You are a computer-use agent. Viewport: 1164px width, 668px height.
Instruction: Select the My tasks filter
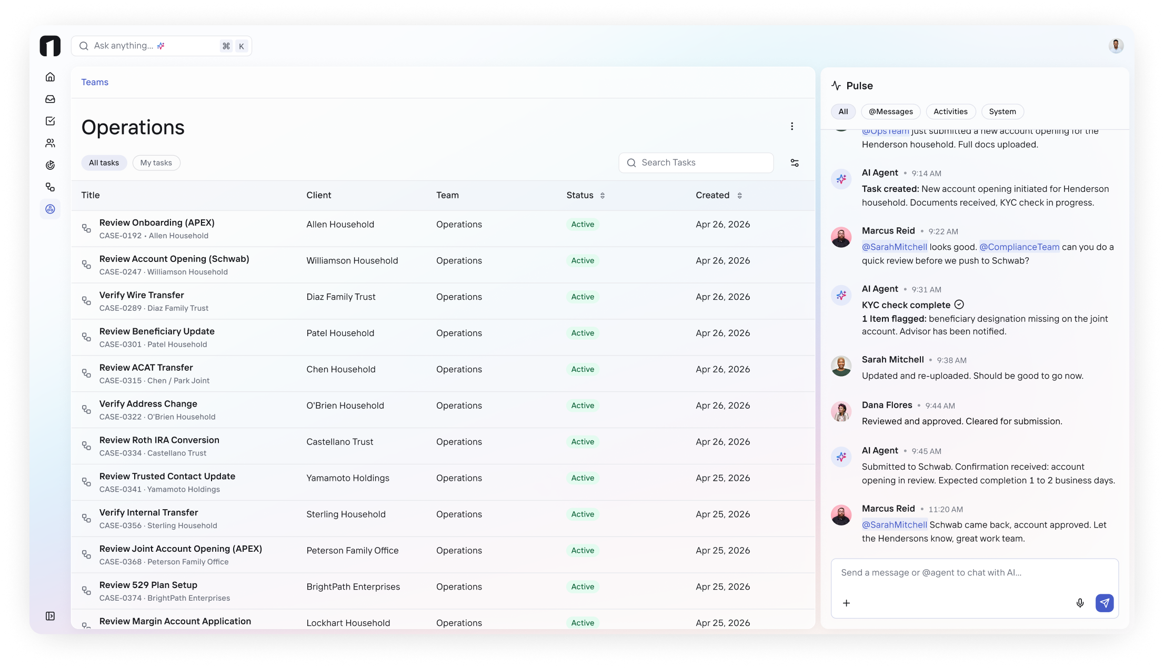coord(156,163)
